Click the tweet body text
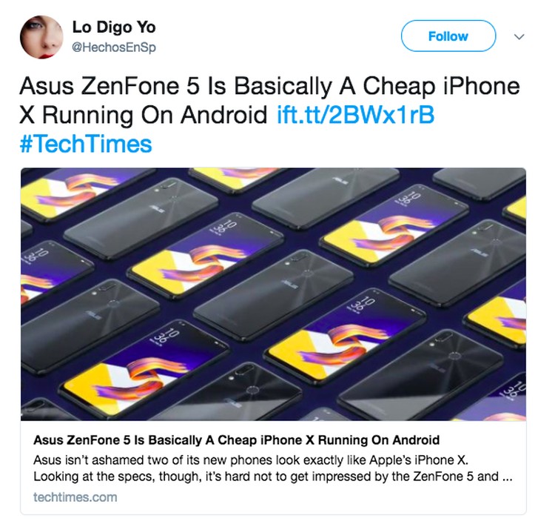The height and width of the screenshot is (527, 555). [269, 115]
